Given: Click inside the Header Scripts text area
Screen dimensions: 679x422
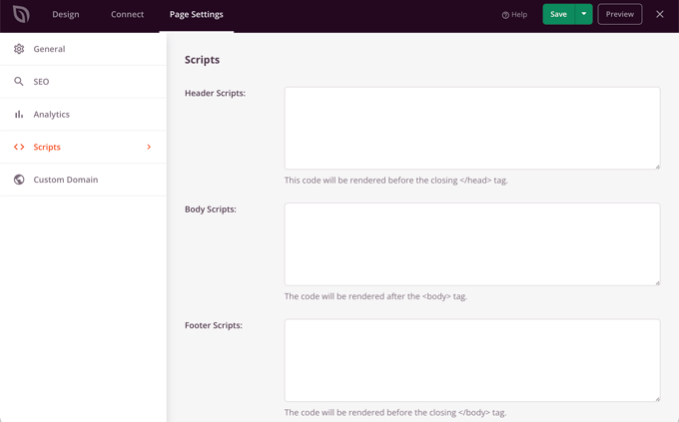Looking at the screenshot, I should [x=471, y=128].
